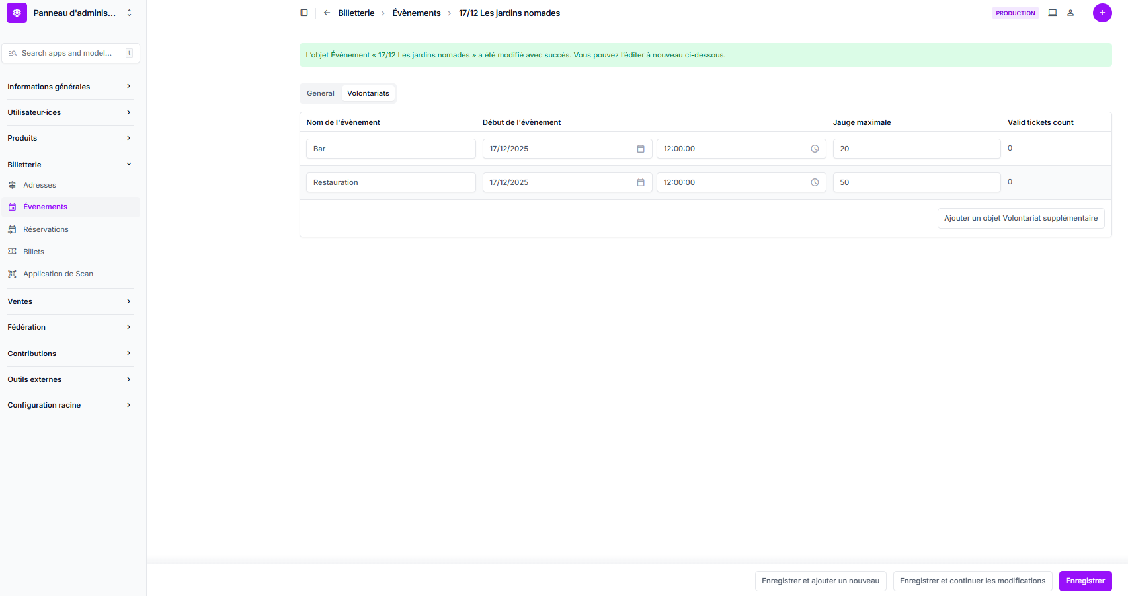Click the purple plus button
The width and height of the screenshot is (1128, 596).
pyautogui.click(x=1102, y=13)
